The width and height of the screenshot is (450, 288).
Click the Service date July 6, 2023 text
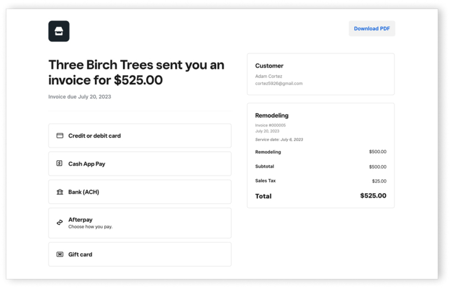tap(279, 139)
